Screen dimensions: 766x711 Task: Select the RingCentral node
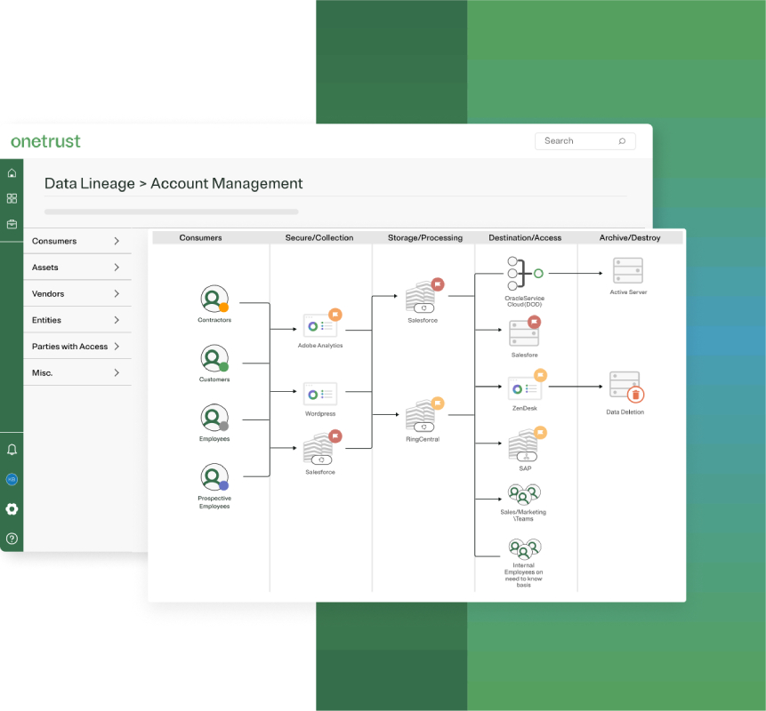coord(423,419)
